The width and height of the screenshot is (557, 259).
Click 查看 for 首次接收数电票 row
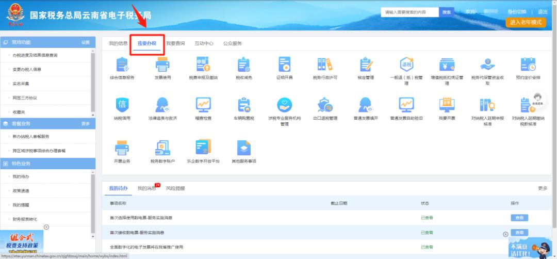pyautogui.click(x=519, y=232)
